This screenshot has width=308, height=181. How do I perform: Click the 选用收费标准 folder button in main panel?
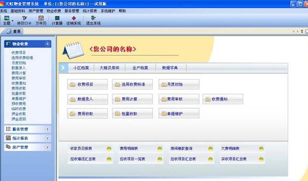coord(132,85)
